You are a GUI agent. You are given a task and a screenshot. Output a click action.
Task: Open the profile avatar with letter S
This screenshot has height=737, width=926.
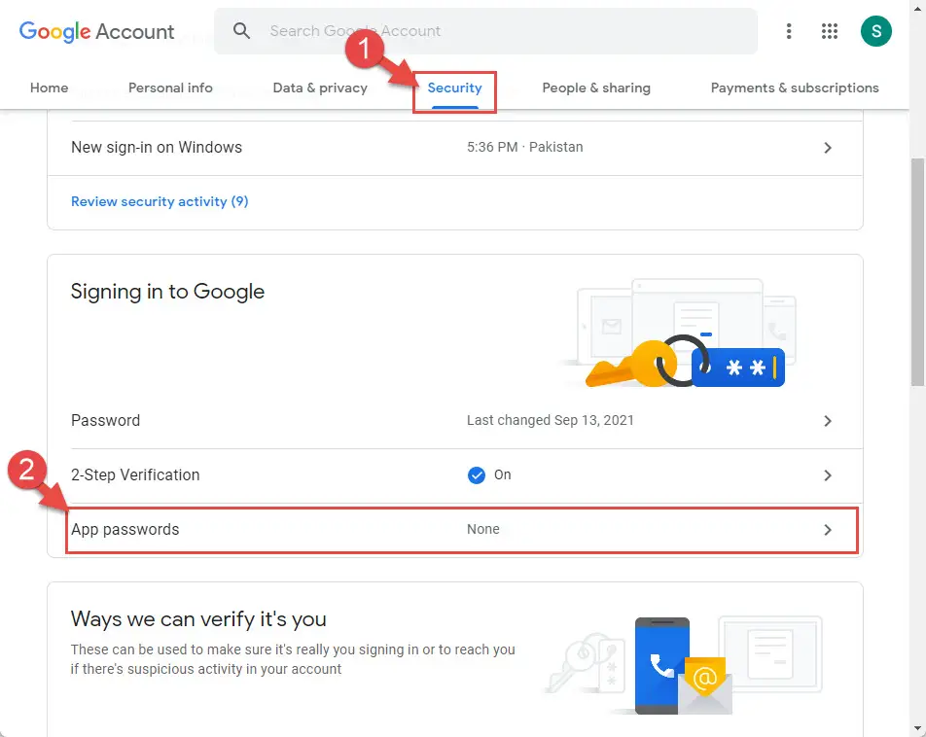(x=875, y=31)
